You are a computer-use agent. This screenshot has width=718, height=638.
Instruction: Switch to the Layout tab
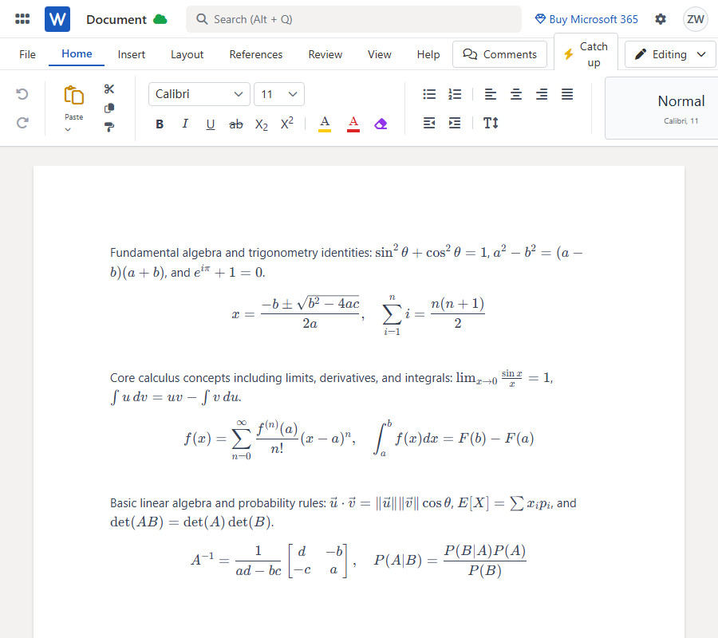click(x=187, y=54)
